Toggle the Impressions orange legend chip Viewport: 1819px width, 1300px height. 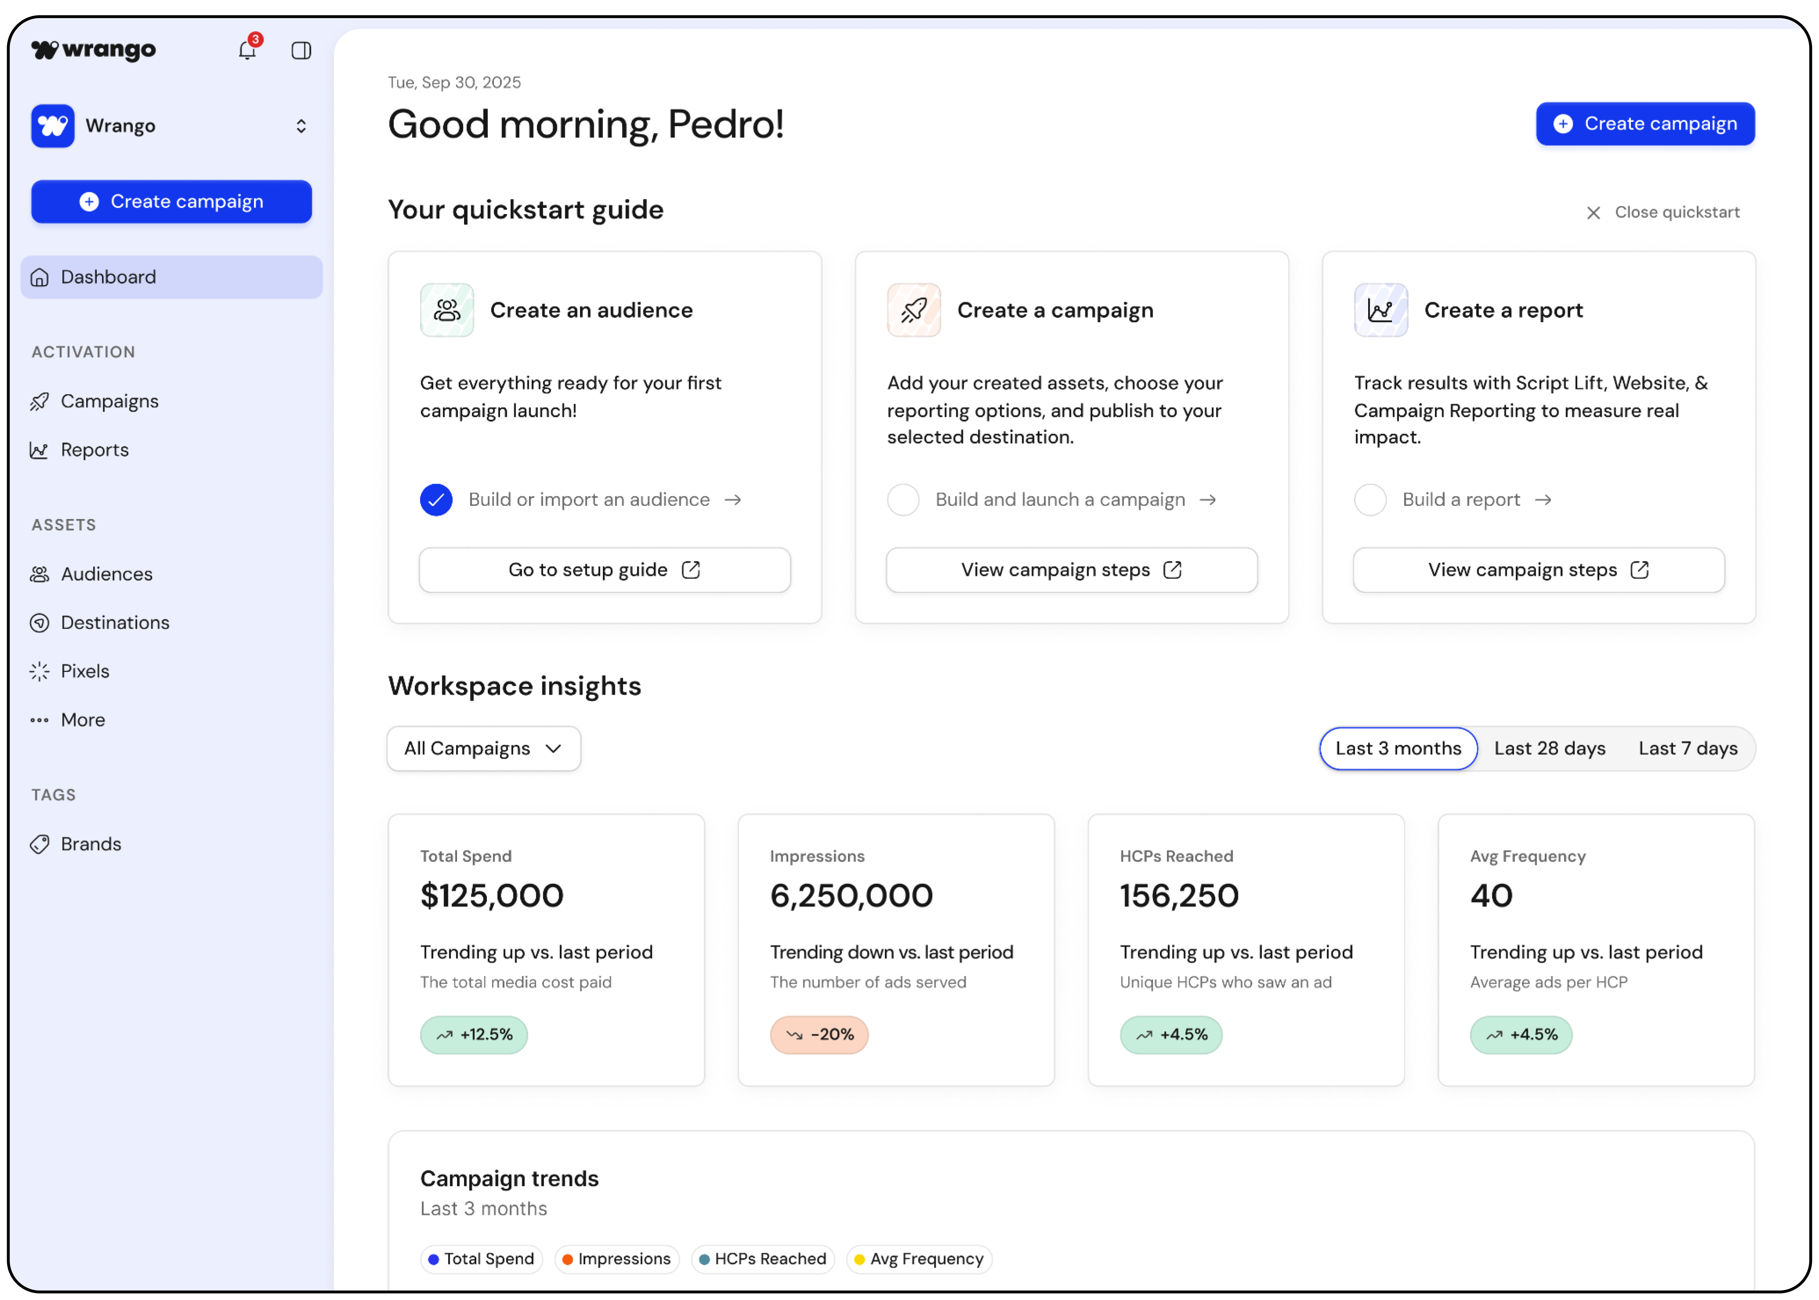tap(616, 1258)
